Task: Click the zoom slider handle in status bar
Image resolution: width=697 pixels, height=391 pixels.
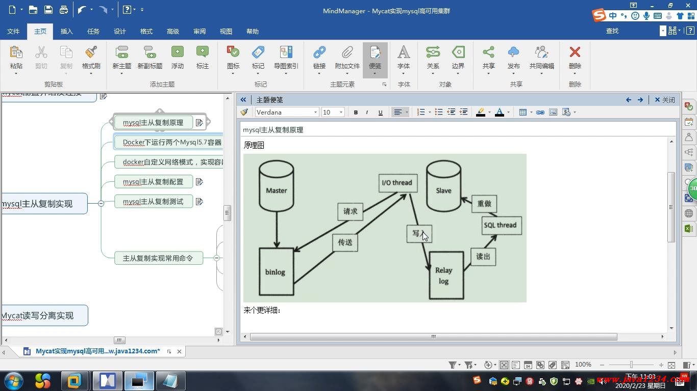Action: pos(631,365)
